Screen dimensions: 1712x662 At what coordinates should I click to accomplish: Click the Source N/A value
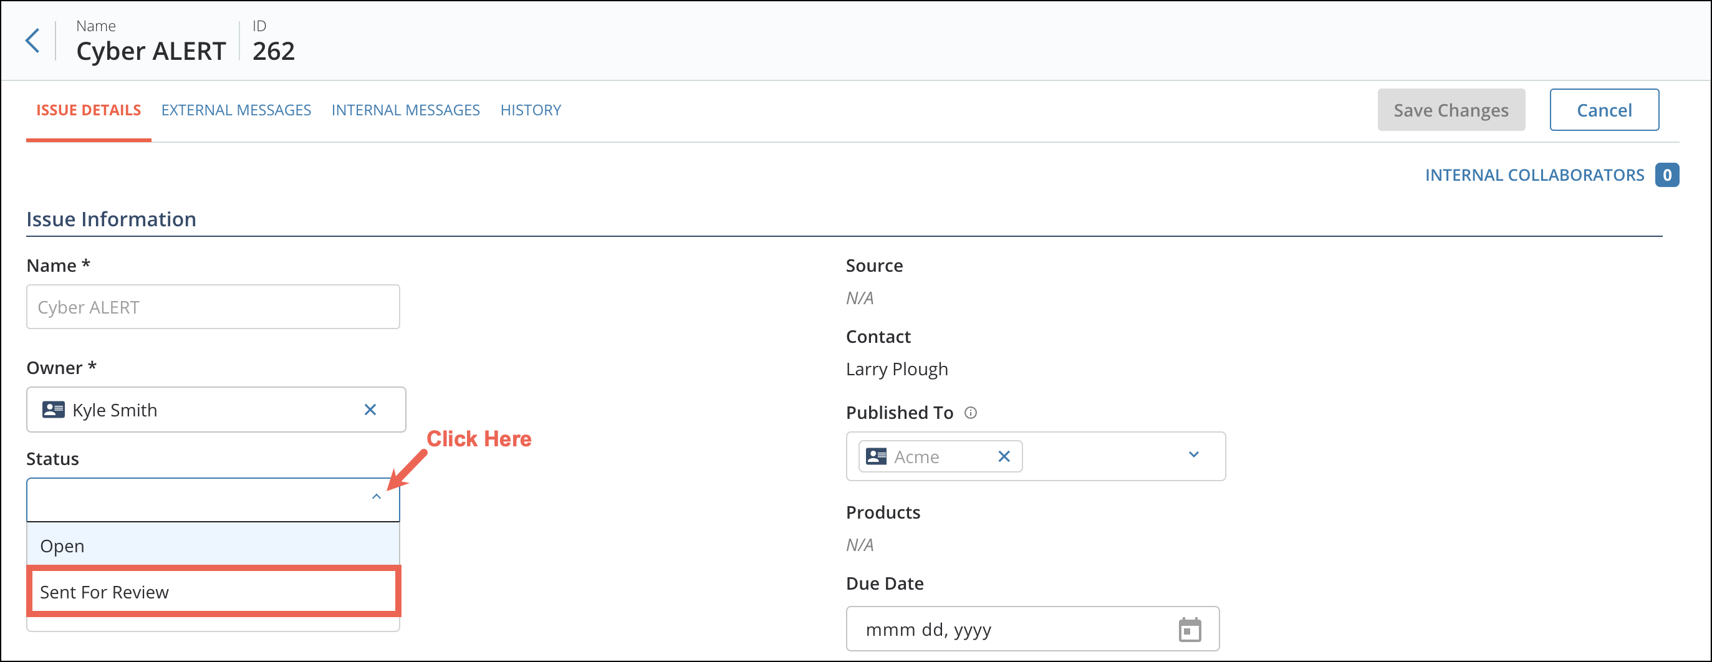(x=859, y=299)
